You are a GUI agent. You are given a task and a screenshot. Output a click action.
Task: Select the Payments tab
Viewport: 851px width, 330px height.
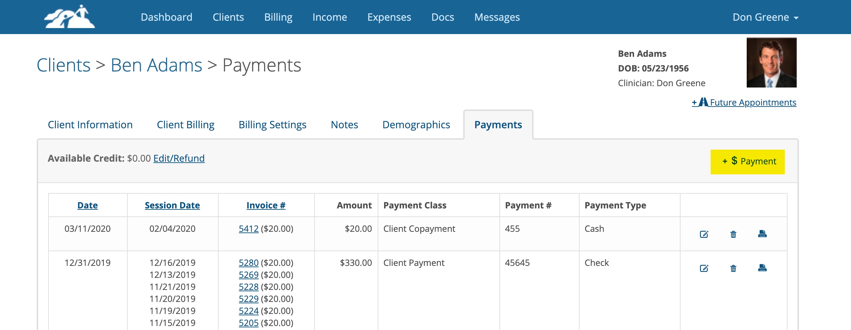click(x=498, y=125)
